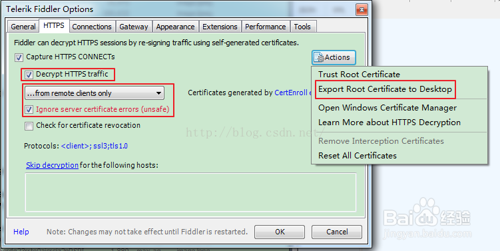This screenshot has width=500, height=251.
Task: Open the Gateway tab
Action: point(134,27)
